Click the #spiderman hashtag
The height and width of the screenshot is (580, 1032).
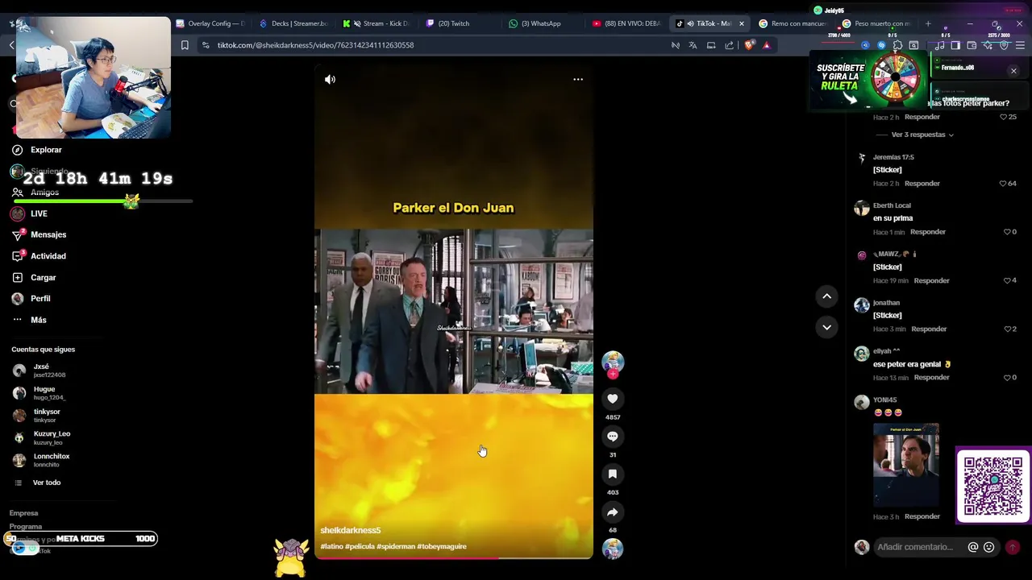pyautogui.click(x=395, y=546)
